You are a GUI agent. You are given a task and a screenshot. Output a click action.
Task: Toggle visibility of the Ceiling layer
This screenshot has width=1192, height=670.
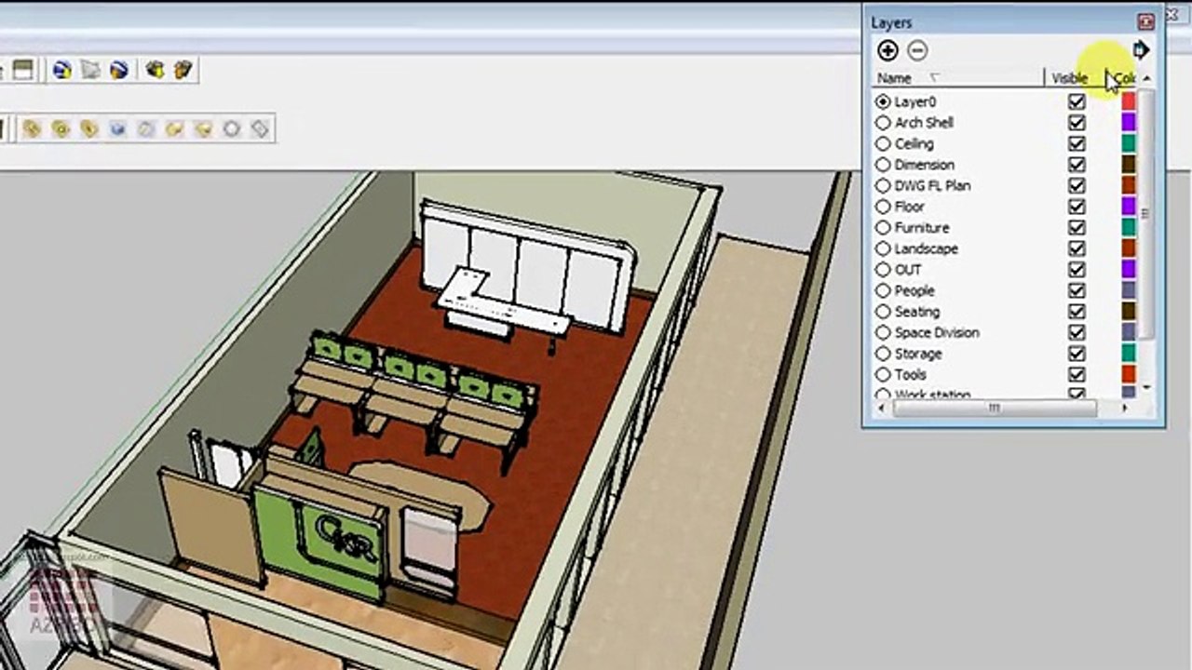[x=1077, y=144]
